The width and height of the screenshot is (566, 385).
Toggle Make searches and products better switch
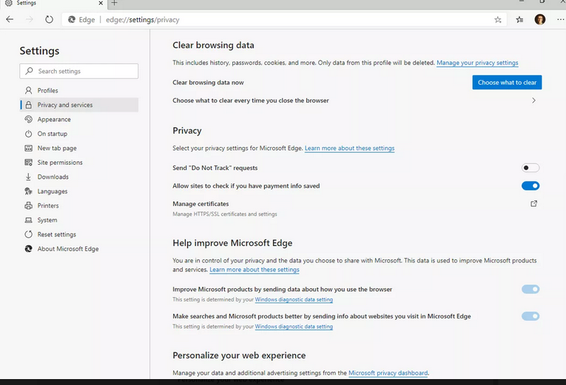[x=530, y=316]
